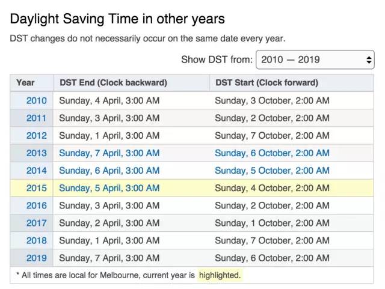Click the dropdown up-down arrows icon
This screenshot has height=289, width=385.
pos(369,59)
